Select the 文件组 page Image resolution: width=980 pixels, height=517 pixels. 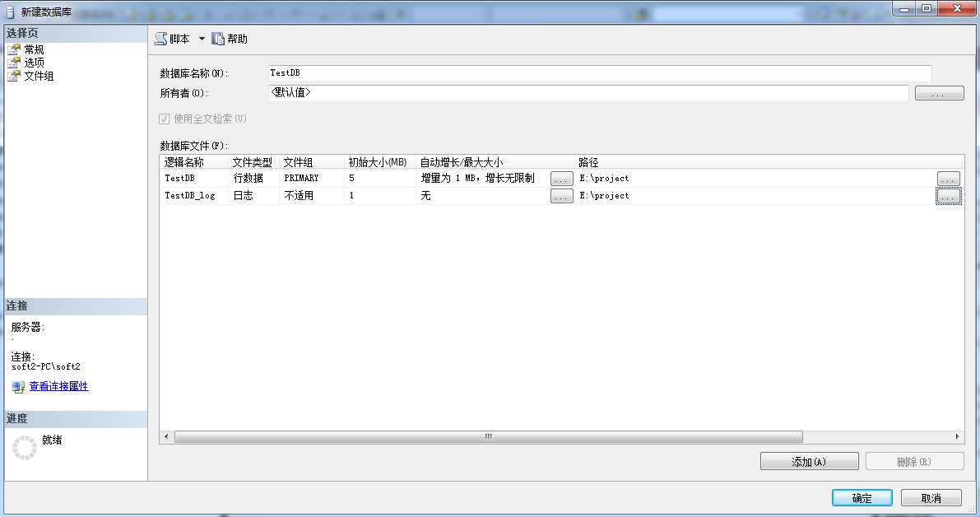pyautogui.click(x=39, y=76)
